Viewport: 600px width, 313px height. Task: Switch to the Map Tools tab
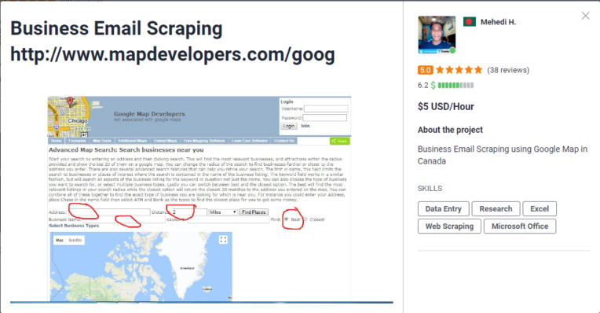coord(102,141)
